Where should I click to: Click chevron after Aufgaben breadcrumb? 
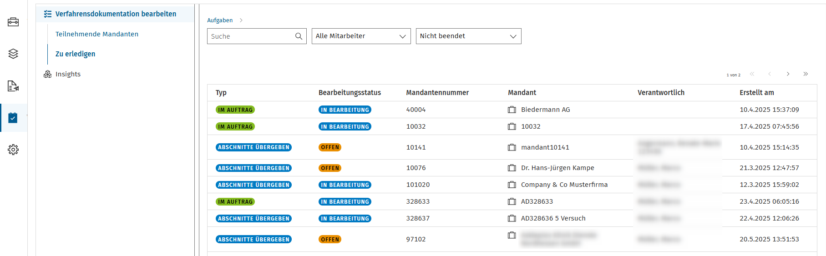241,20
